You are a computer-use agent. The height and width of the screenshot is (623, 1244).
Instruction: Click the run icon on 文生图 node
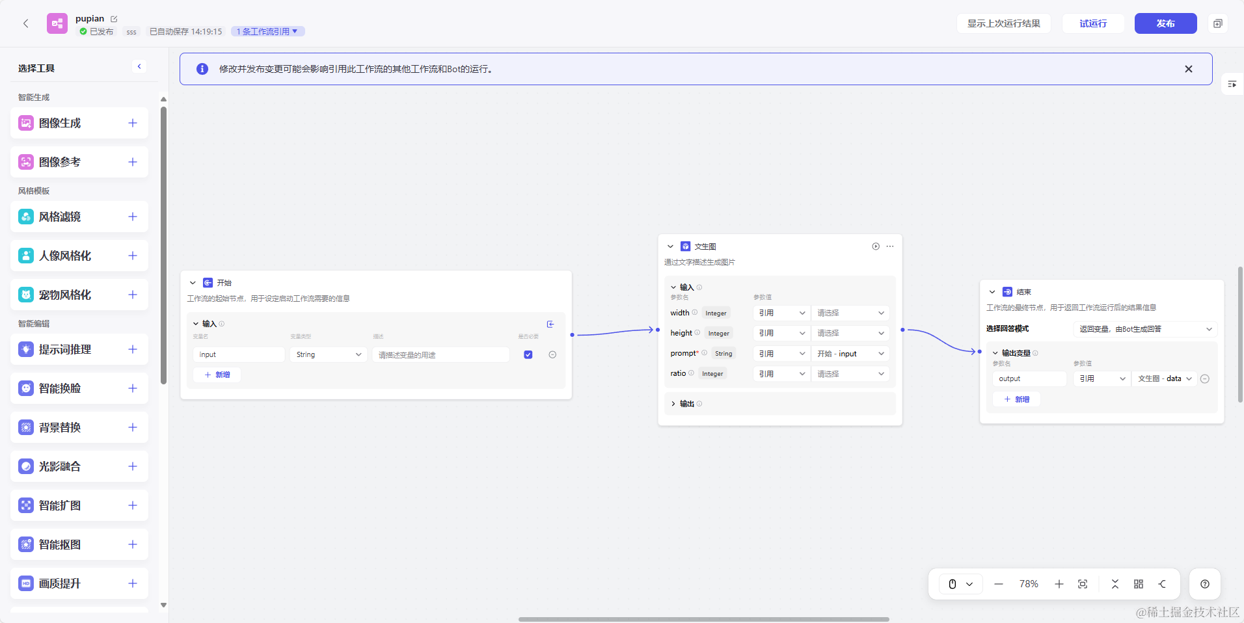[876, 246]
